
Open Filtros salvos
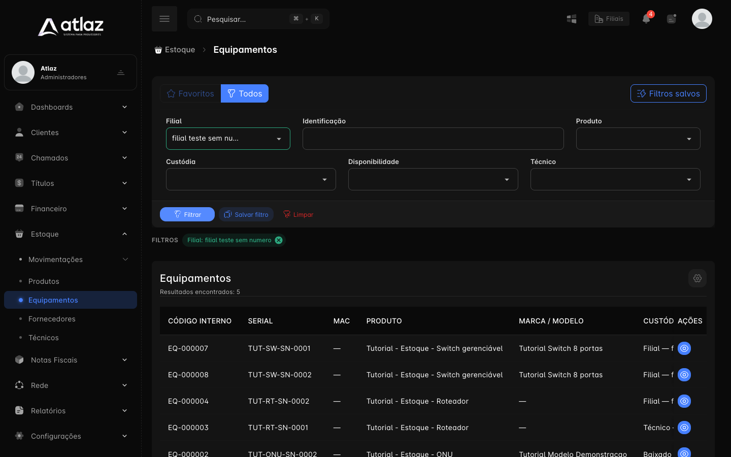[669, 93]
